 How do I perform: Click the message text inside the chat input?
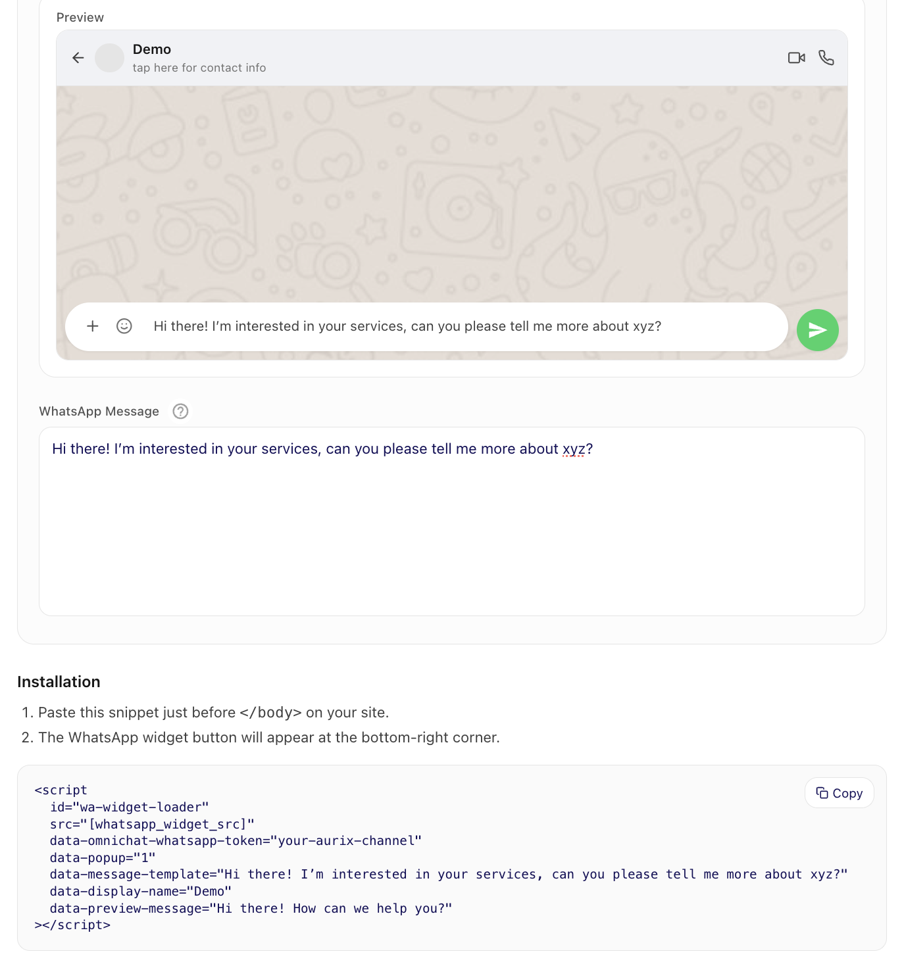[407, 325]
